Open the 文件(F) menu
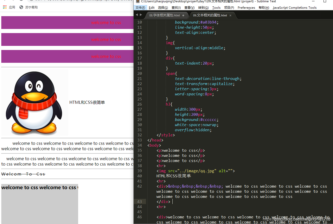The image size is (333, 224). pyautogui.click(x=140, y=8)
